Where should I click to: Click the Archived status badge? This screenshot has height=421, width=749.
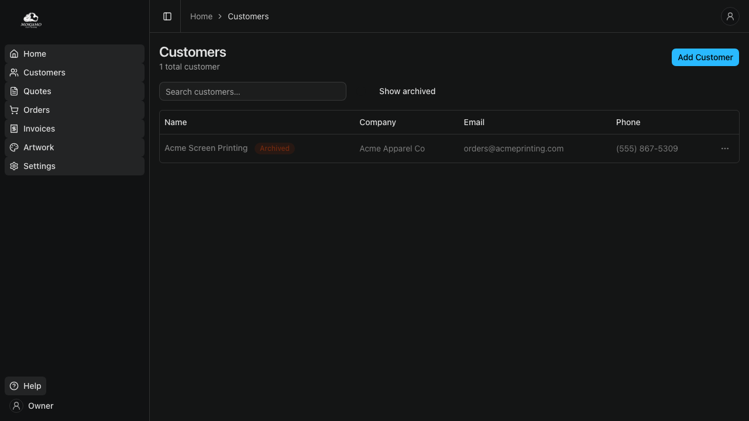[x=274, y=149]
